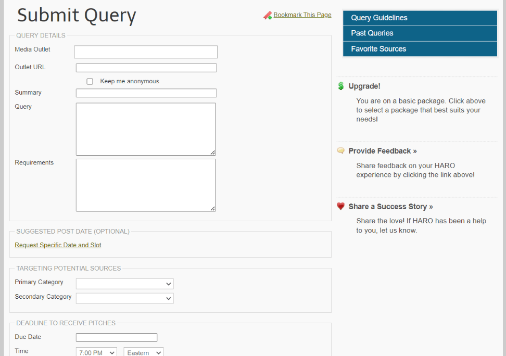Click into the Outlet URL field
Screen dimensions: 506x356
[x=146, y=68]
